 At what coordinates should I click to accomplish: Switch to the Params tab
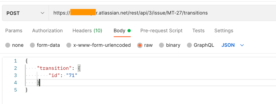click(14, 31)
